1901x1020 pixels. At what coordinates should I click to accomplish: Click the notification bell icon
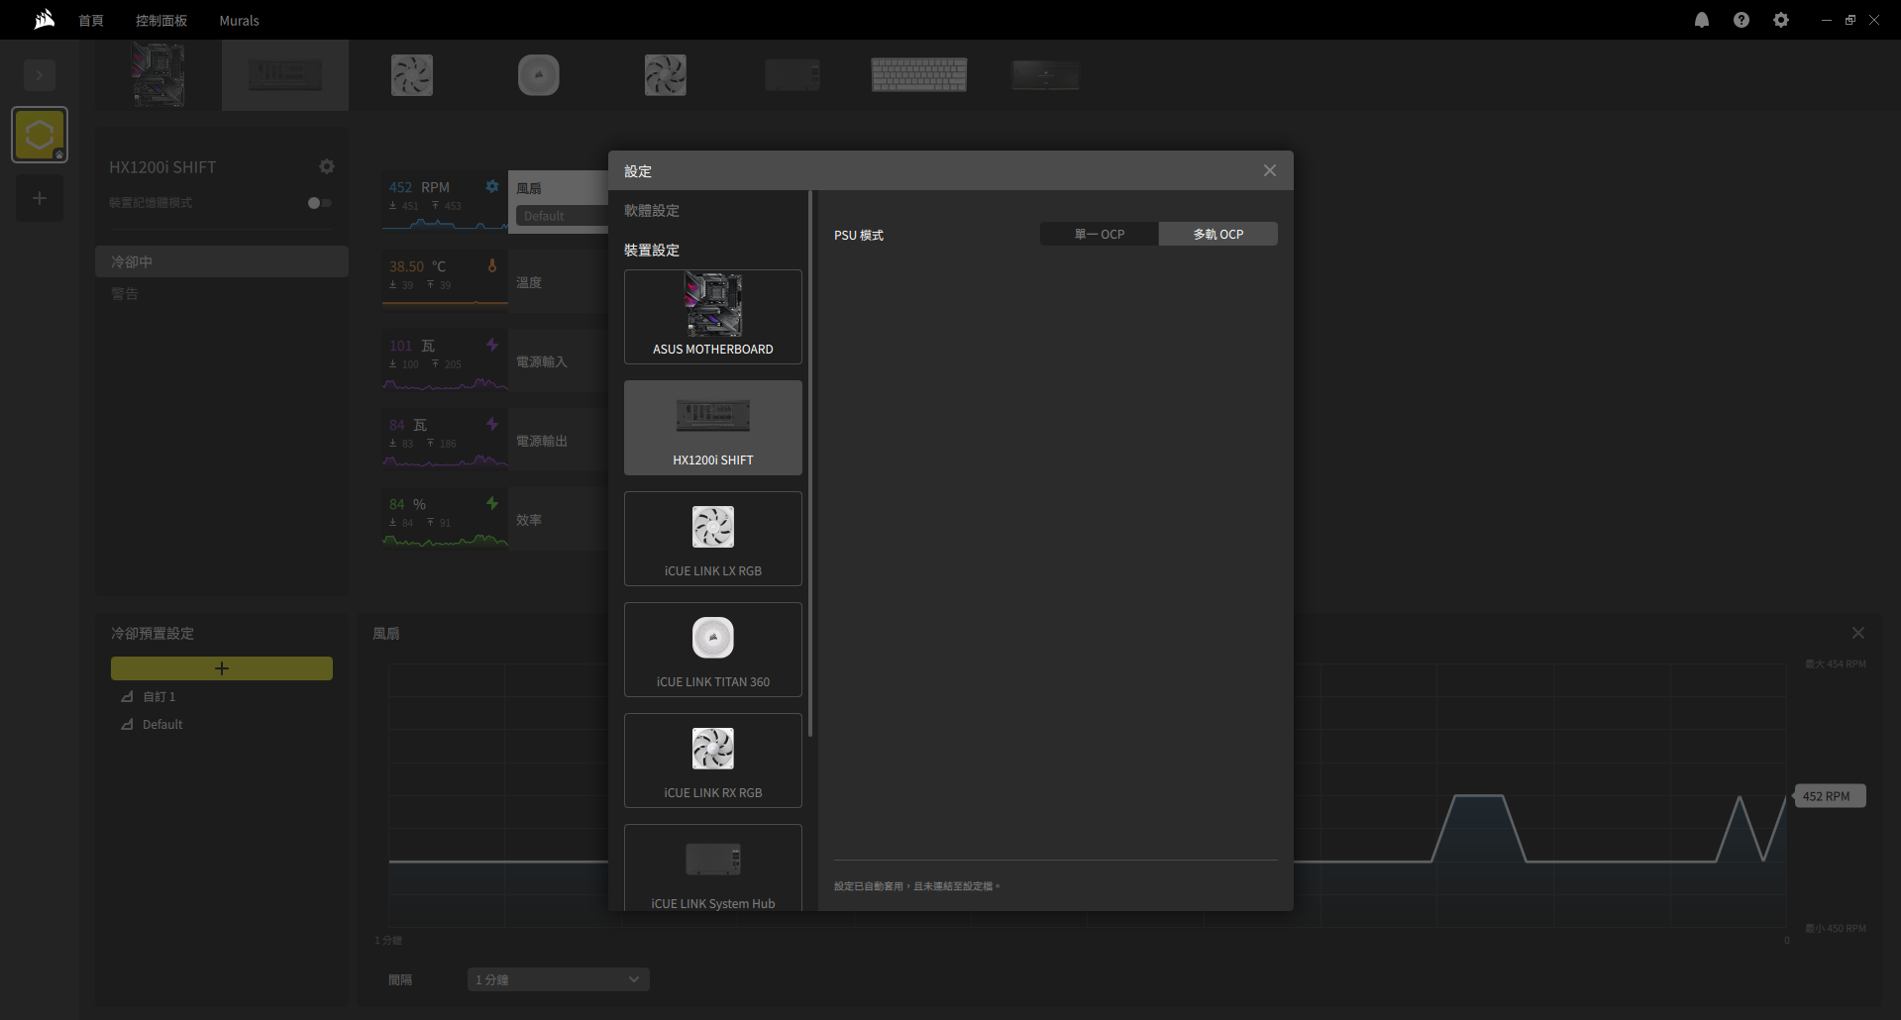tap(1701, 20)
